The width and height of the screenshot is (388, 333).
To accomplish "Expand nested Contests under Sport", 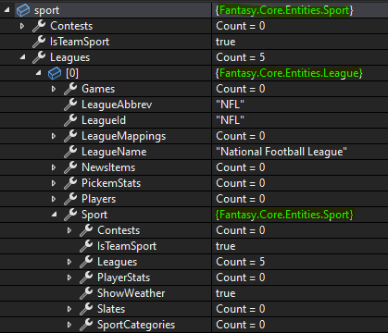I will [69, 230].
